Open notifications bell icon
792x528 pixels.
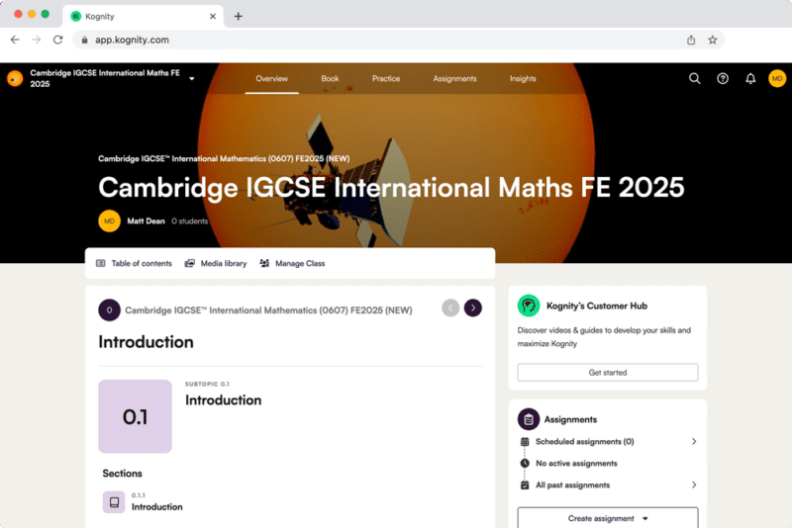coord(750,78)
